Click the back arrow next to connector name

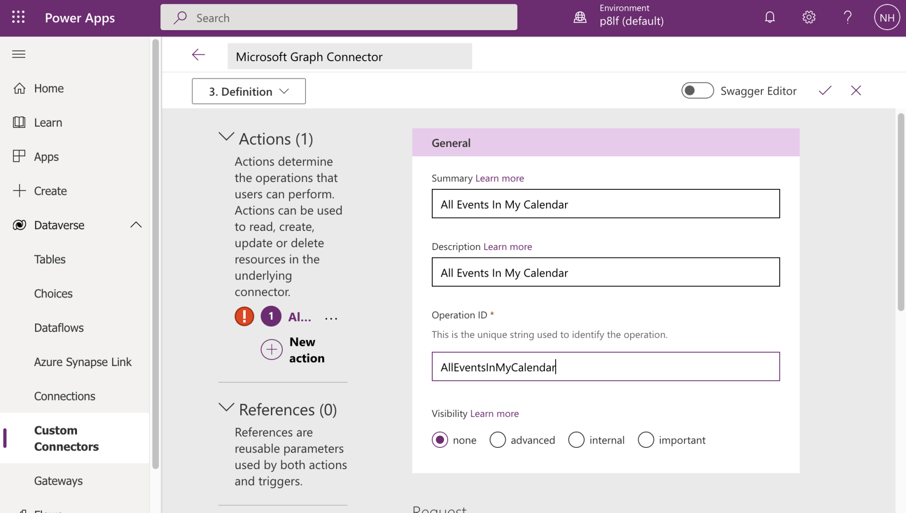pyautogui.click(x=198, y=55)
